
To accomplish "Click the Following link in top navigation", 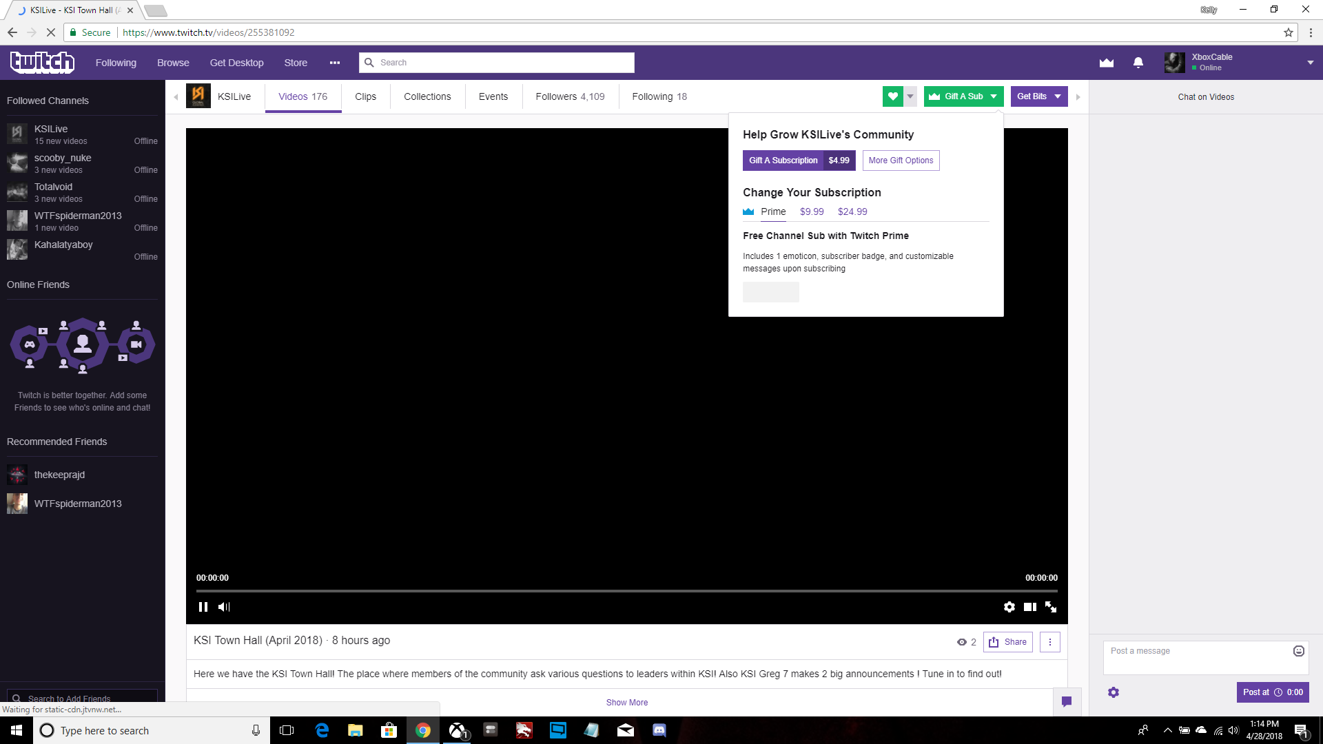I will (116, 63).
